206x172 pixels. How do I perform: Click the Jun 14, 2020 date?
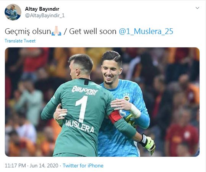[44, 166]
